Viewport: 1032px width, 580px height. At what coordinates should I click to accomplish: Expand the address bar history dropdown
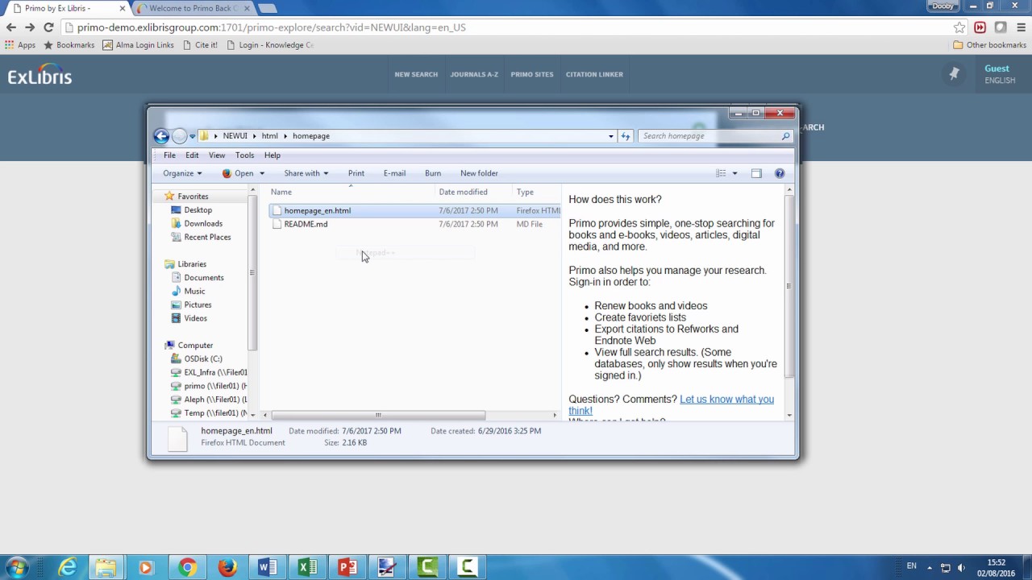click(x=610, y=136)
